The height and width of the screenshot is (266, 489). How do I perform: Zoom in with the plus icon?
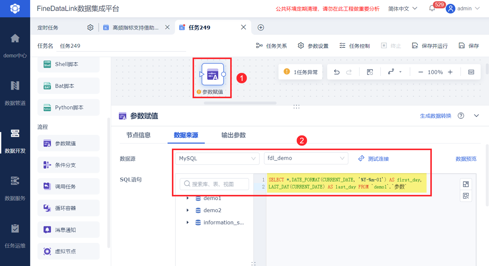point(450,72)
